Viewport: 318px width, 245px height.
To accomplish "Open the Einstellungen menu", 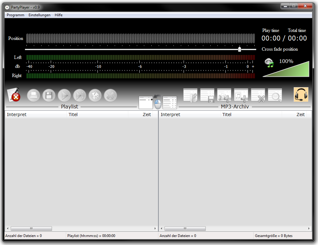I will tap(39, 15).
